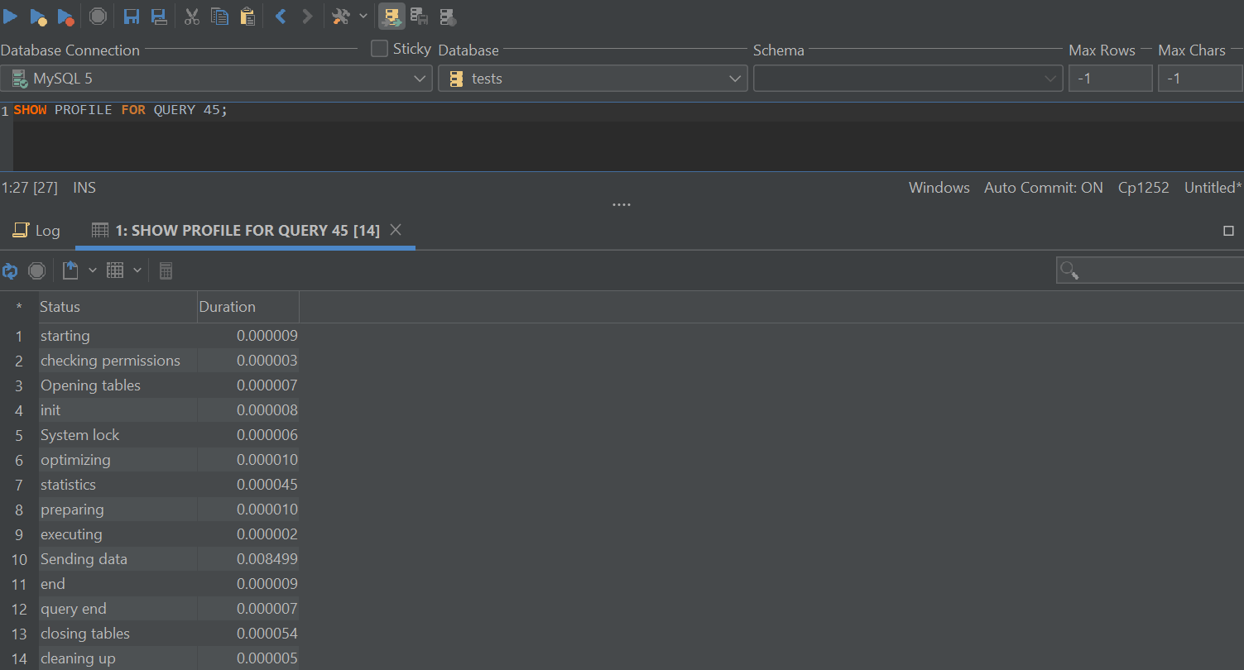Toggle Auto Commit mode
Image resolution: width=1244 pixels, height=670 pixels.
click(1043, 187)
